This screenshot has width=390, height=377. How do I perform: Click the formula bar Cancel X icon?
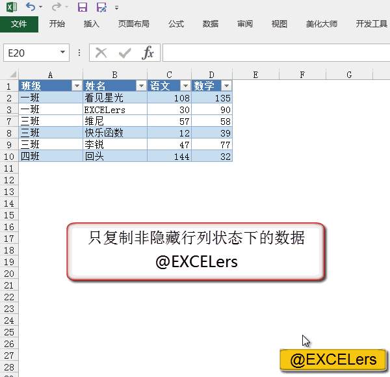[101, 53]
